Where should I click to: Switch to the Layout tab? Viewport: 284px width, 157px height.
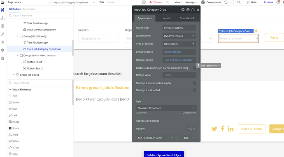(x=166, y=18)
